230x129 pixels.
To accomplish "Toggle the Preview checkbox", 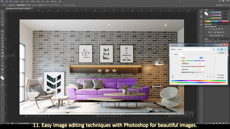I will point(218,77).
